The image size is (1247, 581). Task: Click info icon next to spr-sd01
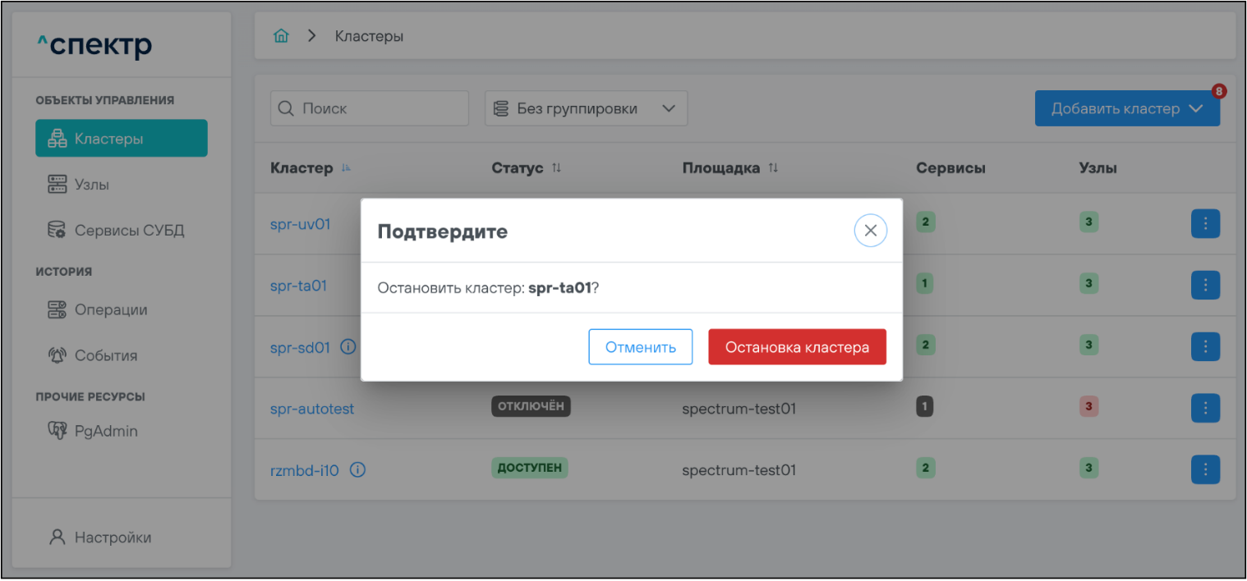[x=347, y=347]
